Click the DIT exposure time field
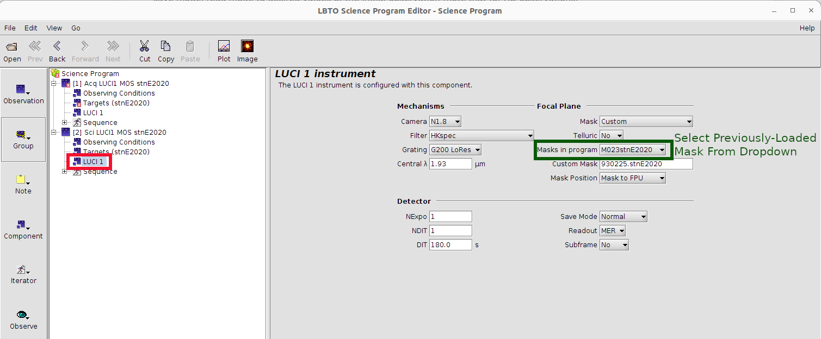The image size is (821, 339). (x=450, y=245)
